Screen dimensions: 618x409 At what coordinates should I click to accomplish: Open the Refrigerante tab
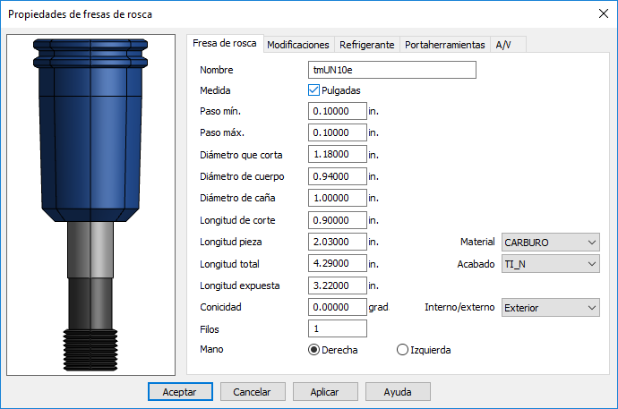(367, 45)
